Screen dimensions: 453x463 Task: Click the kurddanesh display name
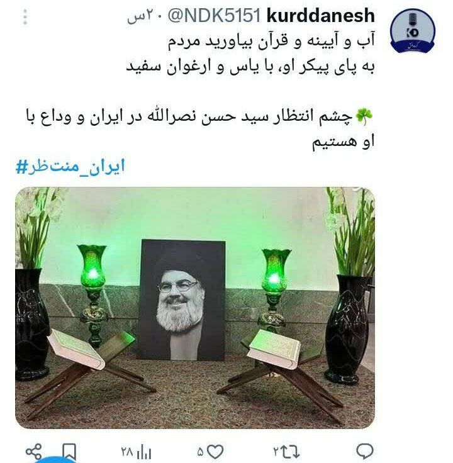[321, 16]
